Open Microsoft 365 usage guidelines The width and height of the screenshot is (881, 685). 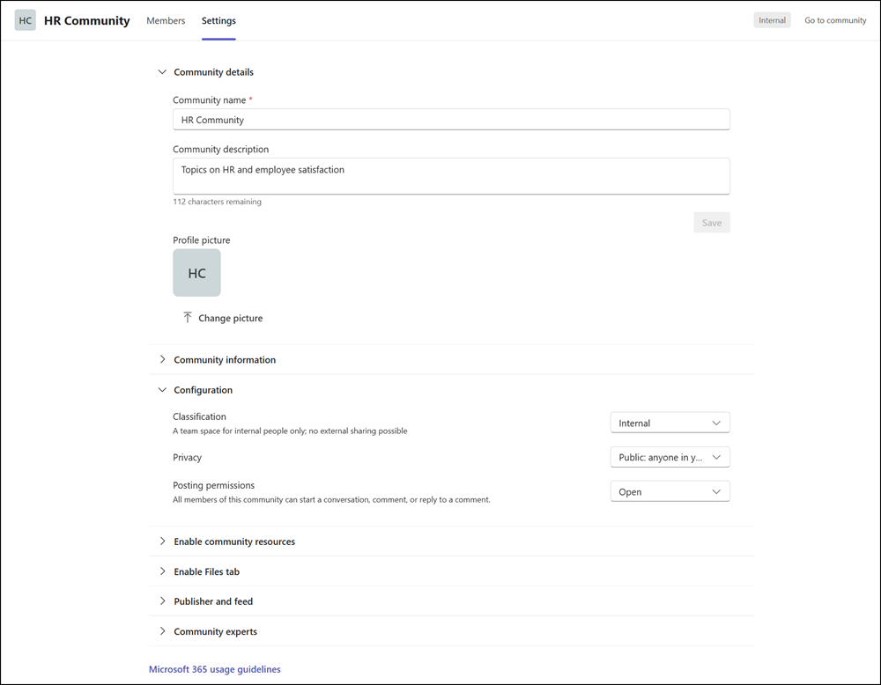pyautogui.click(x=214, y=669)
